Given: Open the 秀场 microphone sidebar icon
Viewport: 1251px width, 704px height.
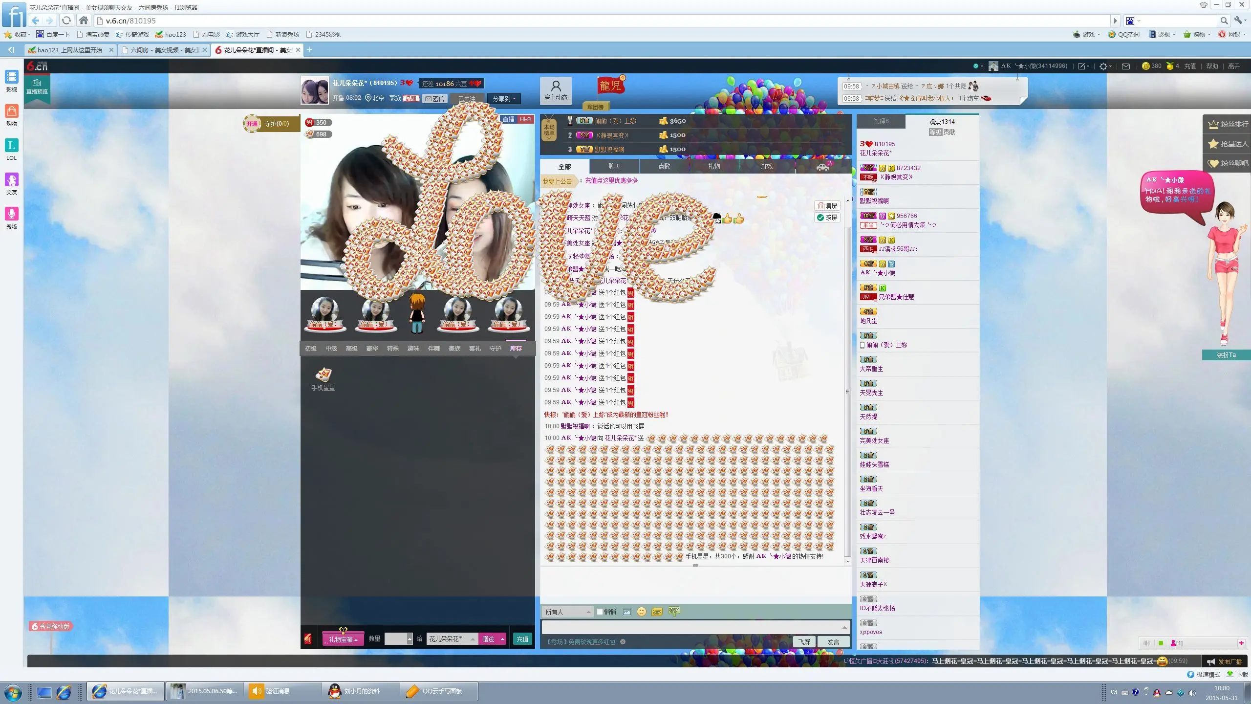Looking at the screenshot, I should point(11,218).
